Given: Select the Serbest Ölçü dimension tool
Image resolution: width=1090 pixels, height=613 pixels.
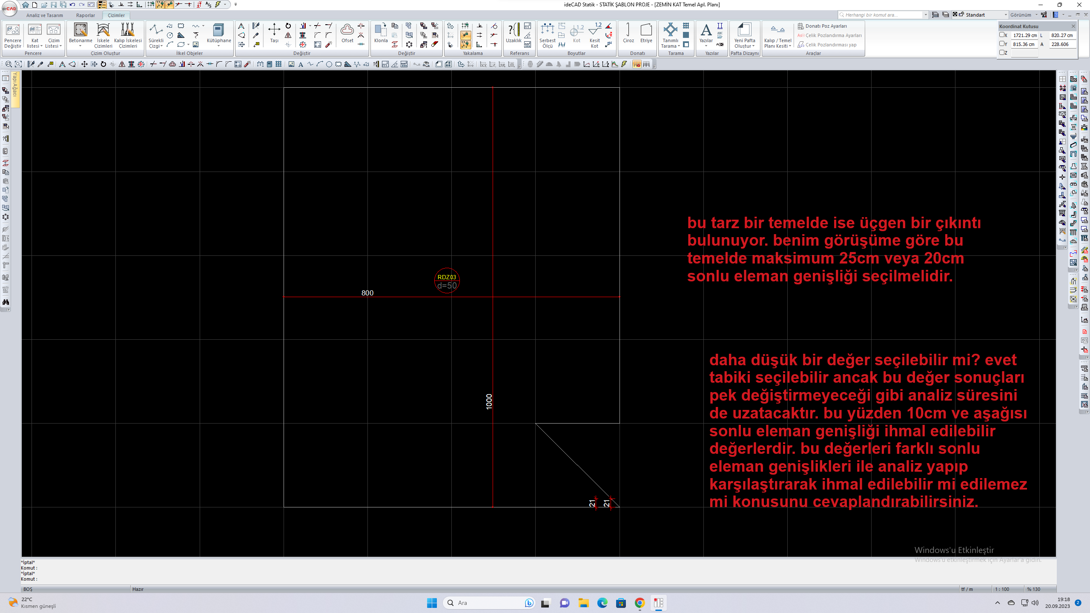Looking at the screenshot, I should pyautogui.click(x=547, y=36).
